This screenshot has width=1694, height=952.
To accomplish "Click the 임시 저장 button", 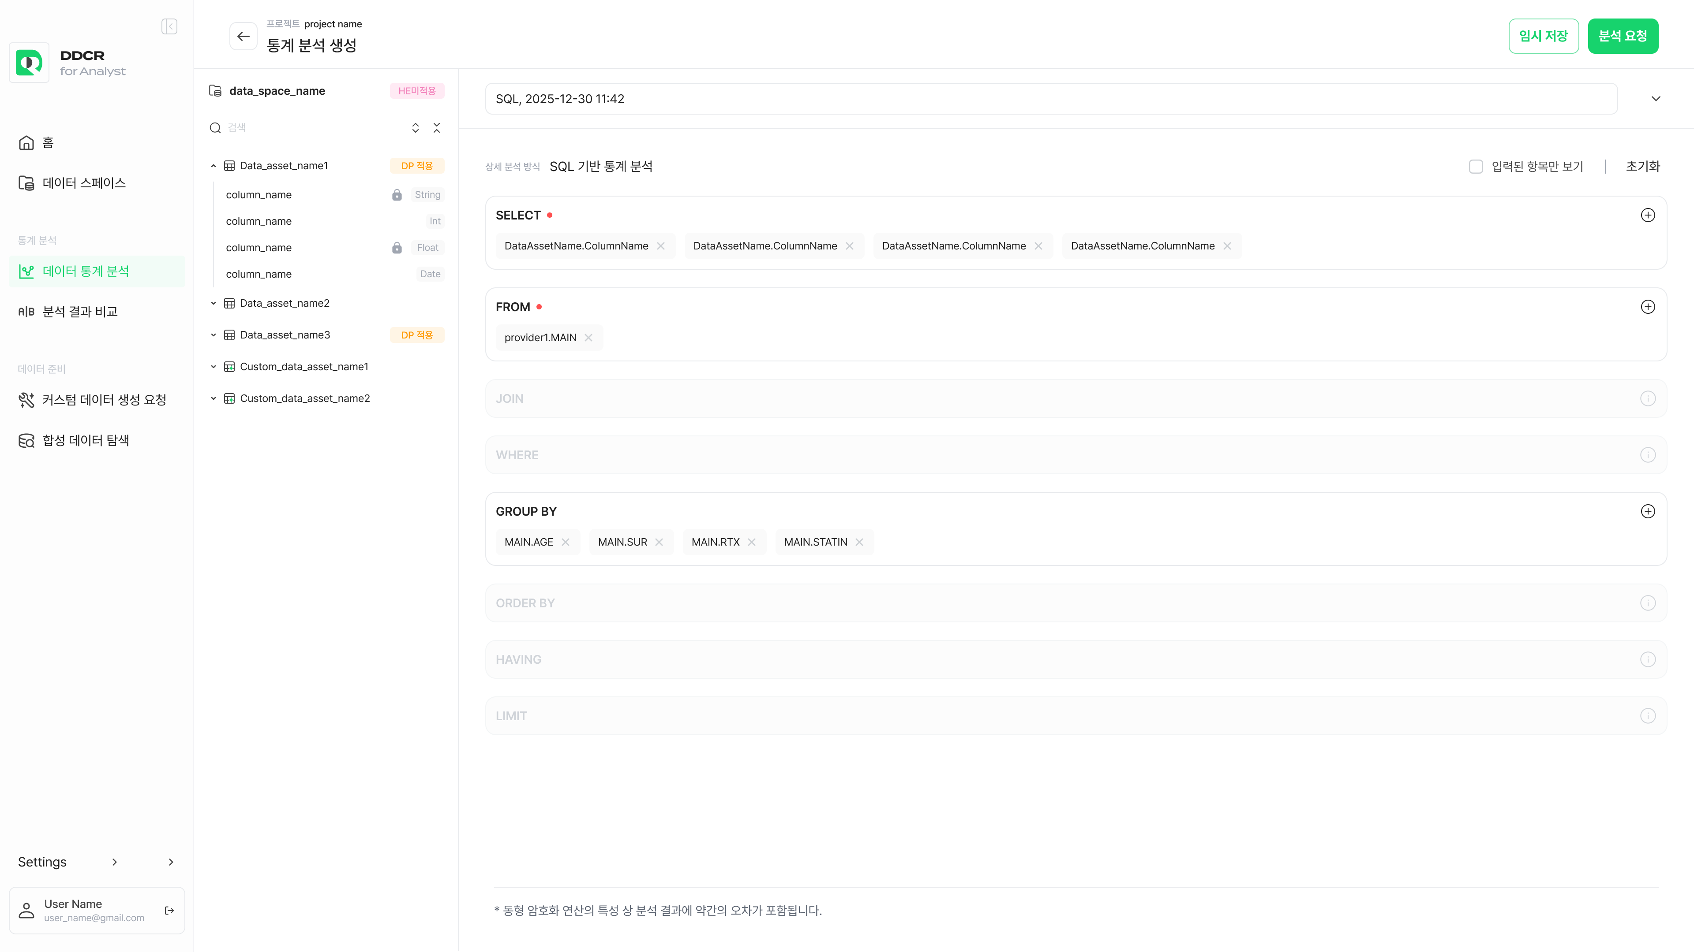I will coord(1543,36).
